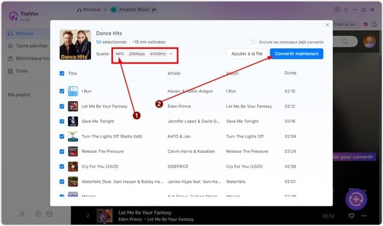
Task: Click the now-playing cover in player bar
Action: 105,216
